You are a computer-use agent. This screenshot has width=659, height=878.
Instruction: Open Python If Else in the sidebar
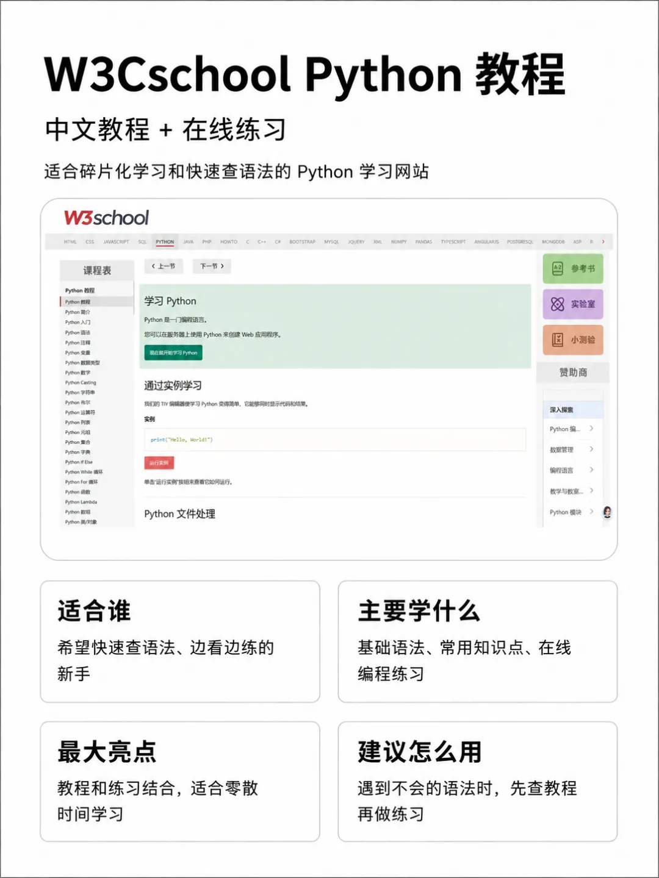(x=79, y=462)
